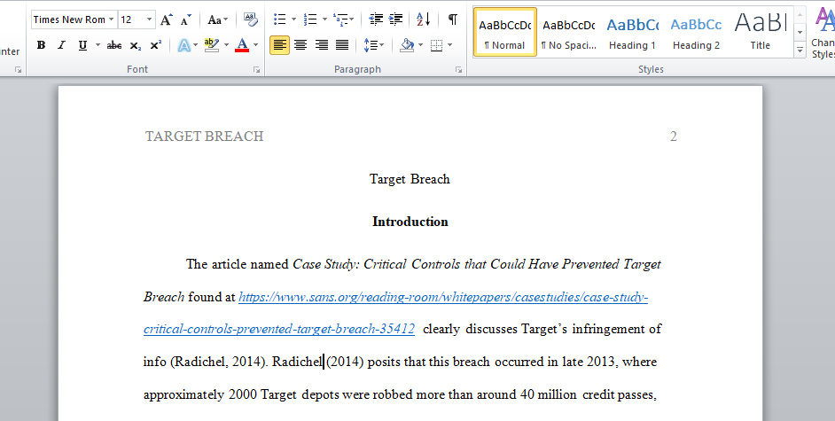Screen dimensions: 835x421
Task: Click the Borders icon
Action: point(437,45)
